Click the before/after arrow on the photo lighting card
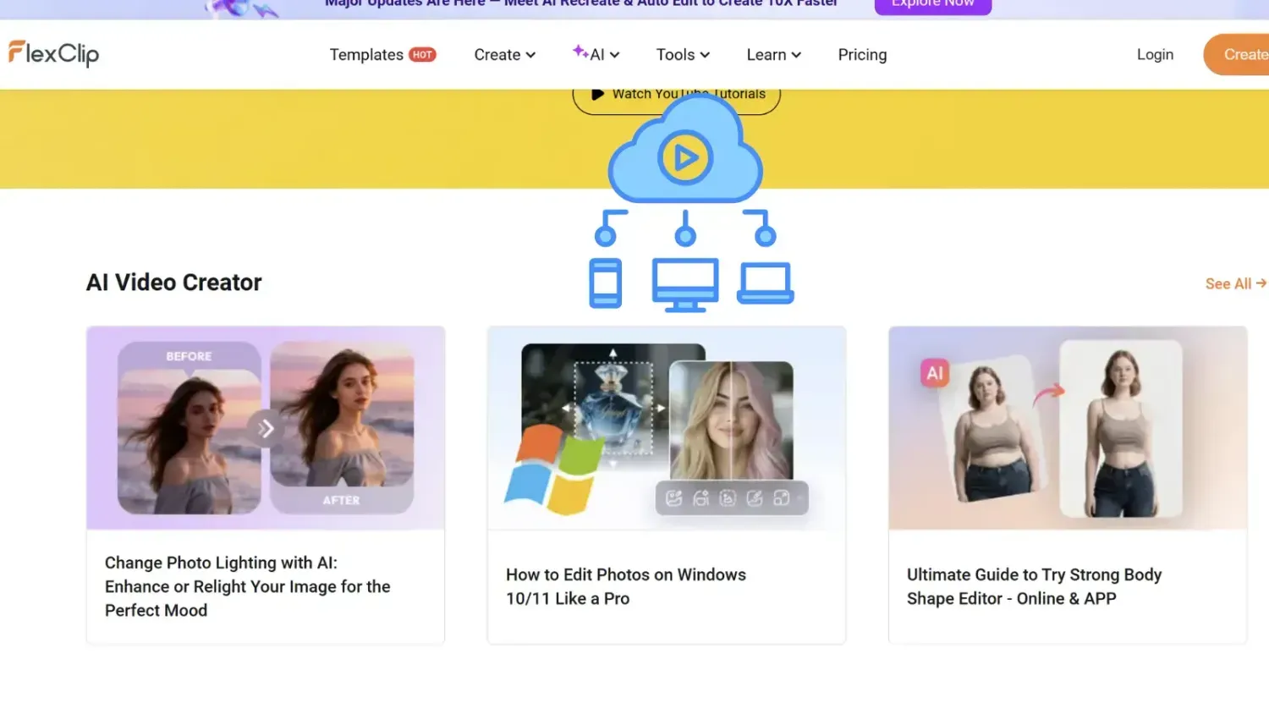The image size is (1269, 714). pyautogui.click(x=266, y=428)
